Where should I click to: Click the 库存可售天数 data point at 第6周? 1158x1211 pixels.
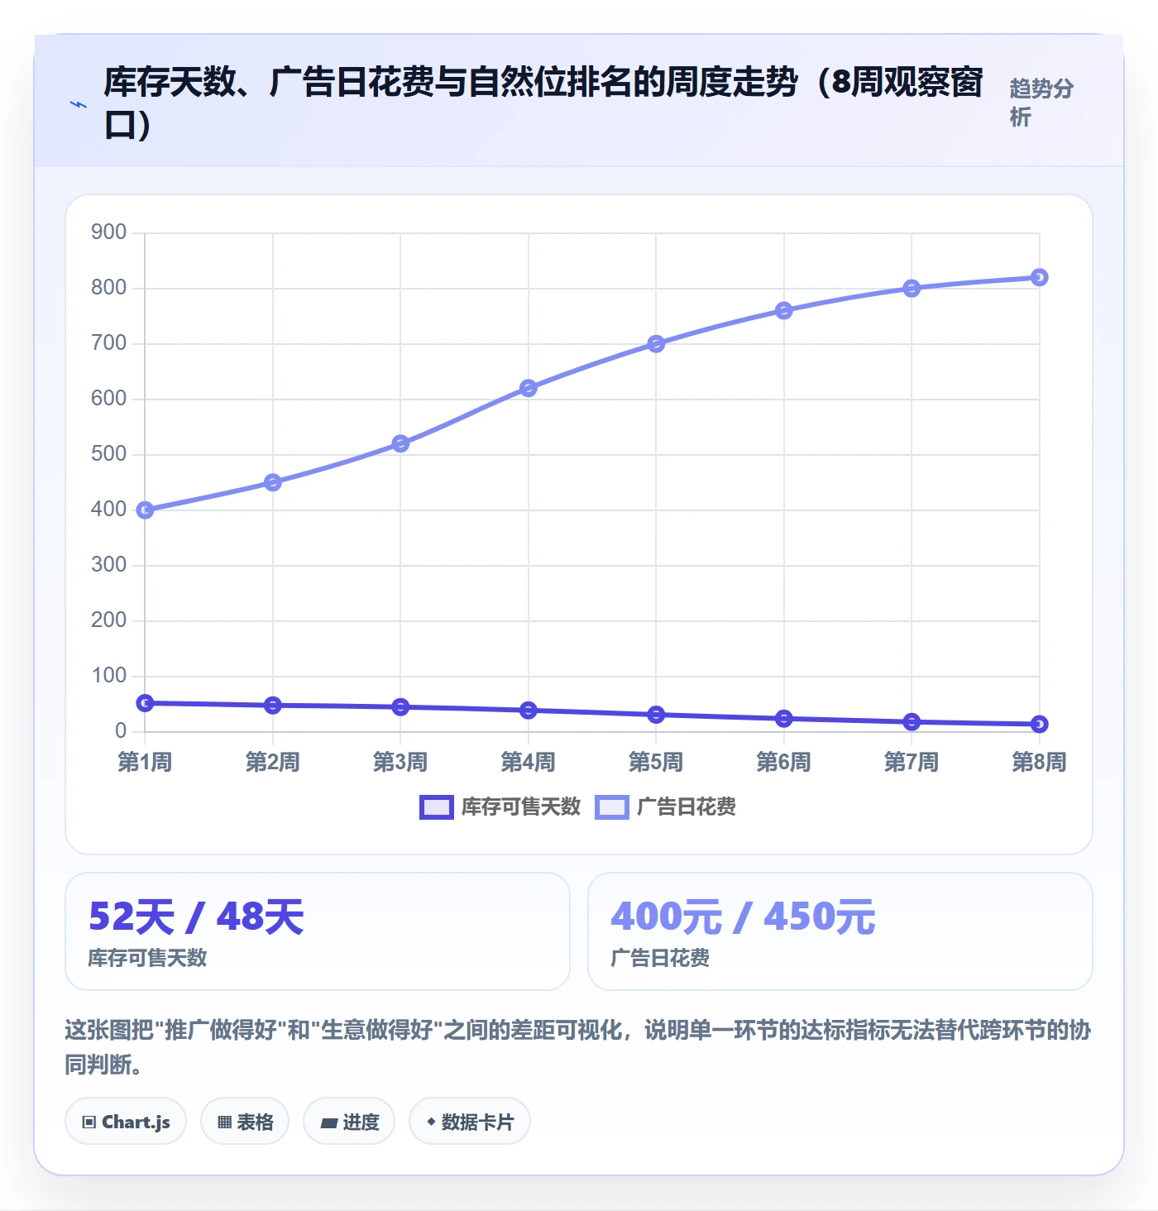tap(784, 719)
